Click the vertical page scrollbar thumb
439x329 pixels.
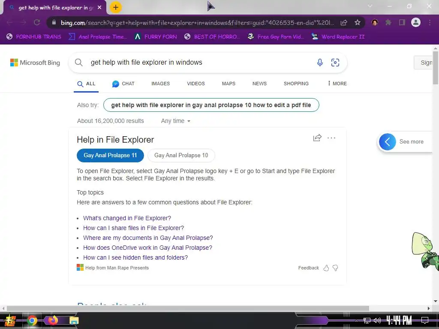tap(436, 68)
